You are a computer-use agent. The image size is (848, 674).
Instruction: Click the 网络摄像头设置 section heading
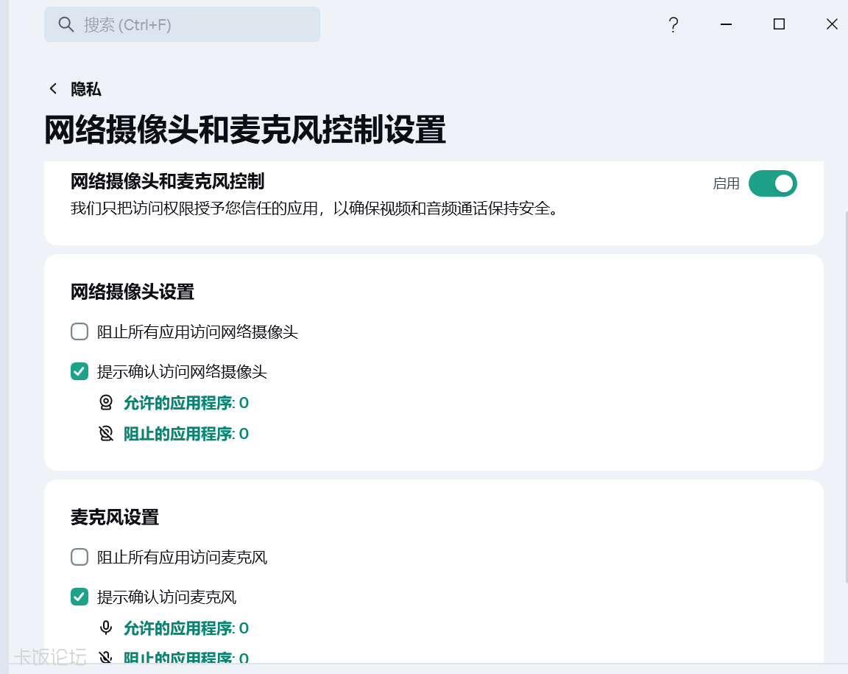coord(132,292)
